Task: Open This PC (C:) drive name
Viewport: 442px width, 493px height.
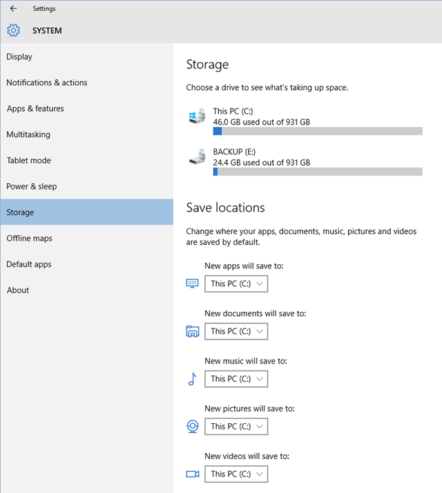Action: [233, 111]
